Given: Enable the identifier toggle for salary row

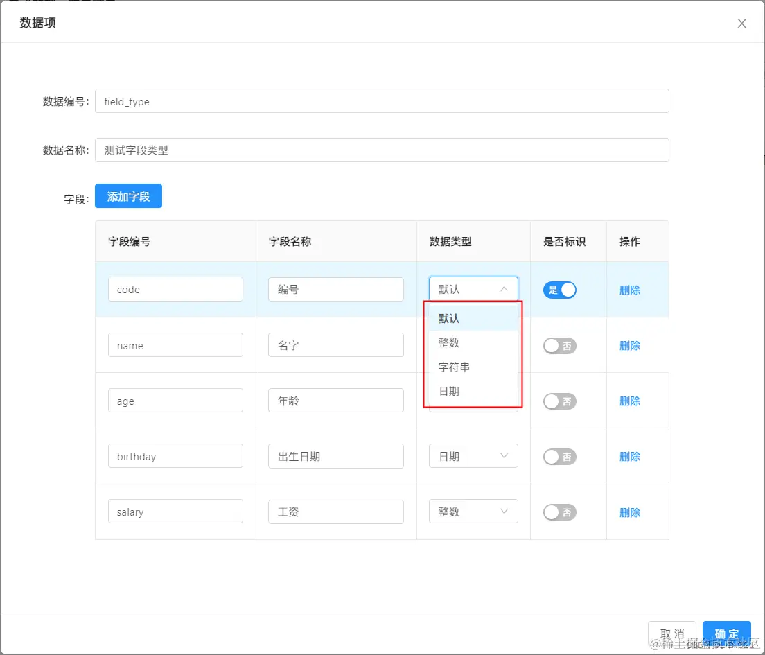Looking at the screenshot, I should click(x=559, y=512).
